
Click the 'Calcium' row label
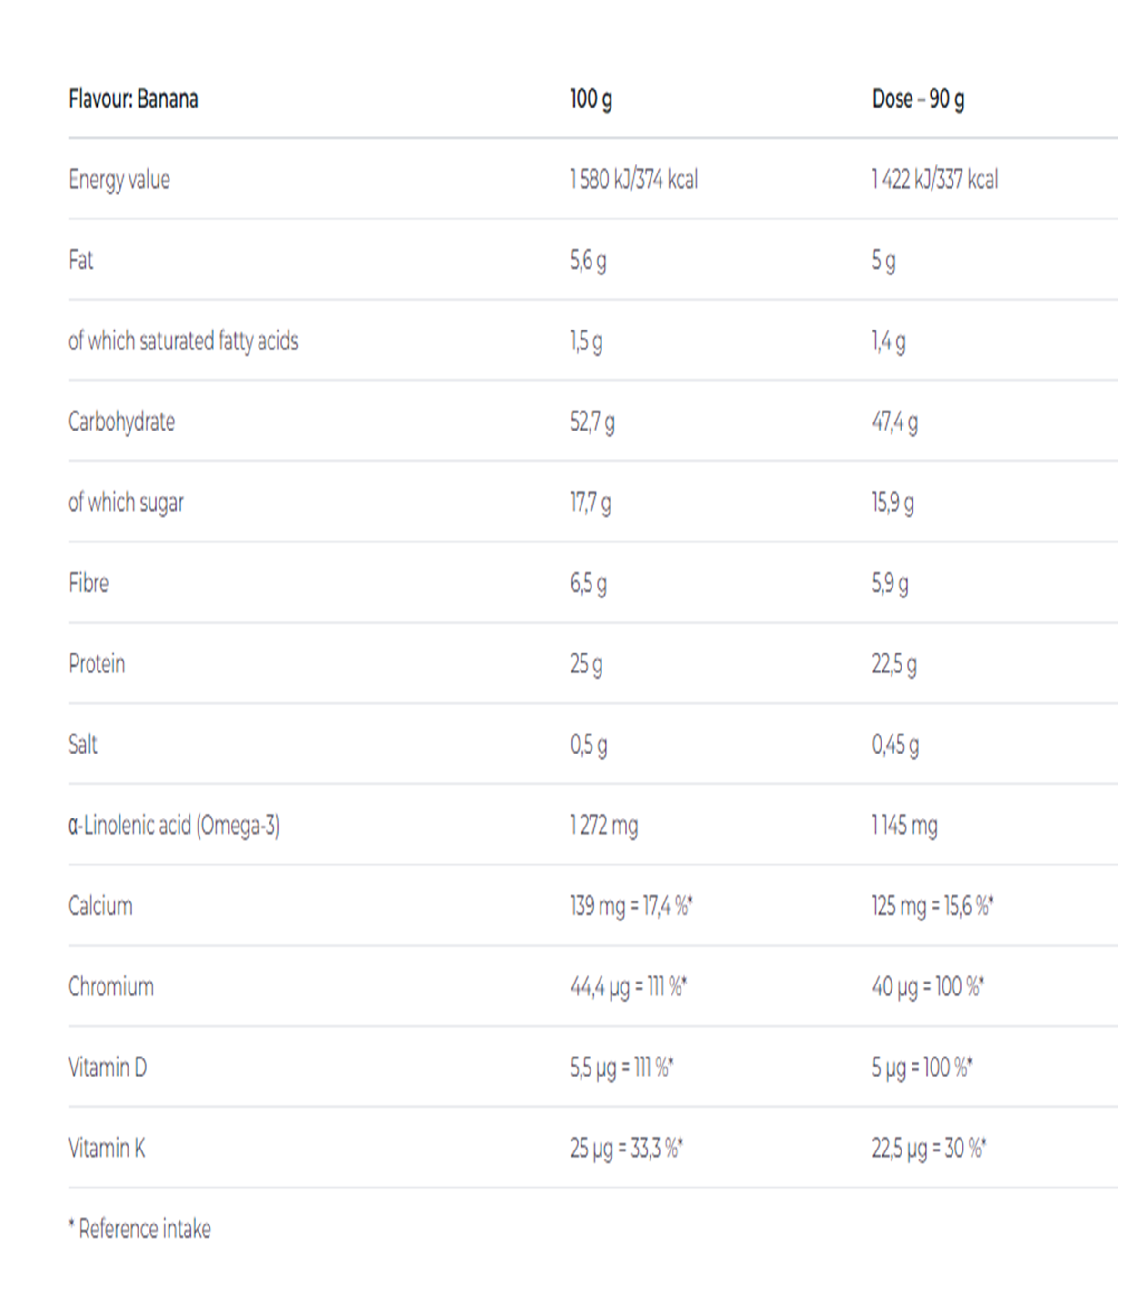[x=100, y=906]
